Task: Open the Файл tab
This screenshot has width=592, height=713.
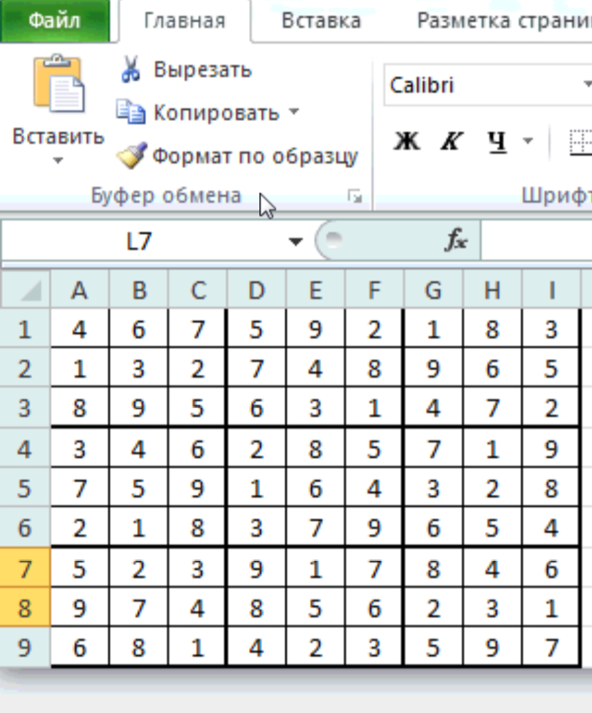Action: (55, 21)
